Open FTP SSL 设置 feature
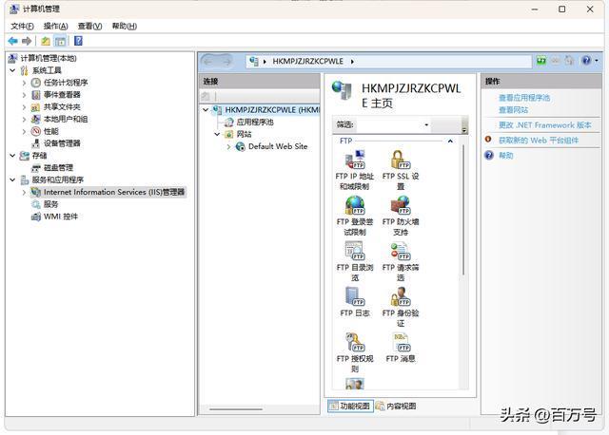Image resolution: width=609 pixels, height=435 pixels. point(401,170)
